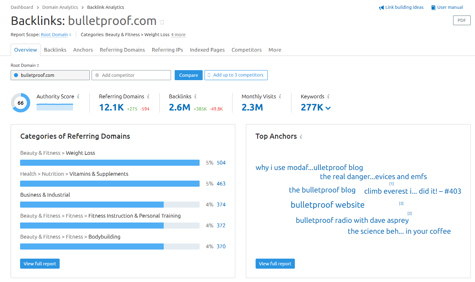The image size is (475, 282).
Task: Click info icon next to Monthly Visits
Action: click(x=280, y=96)
